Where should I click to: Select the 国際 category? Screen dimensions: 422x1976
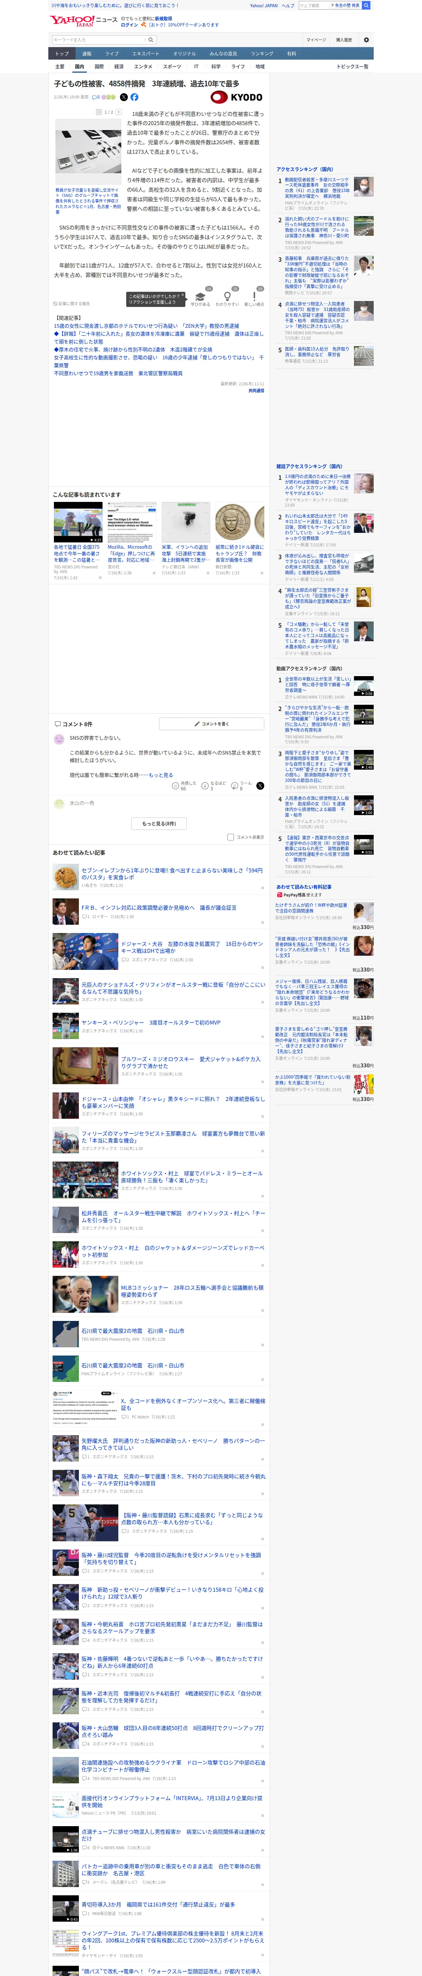(x=99, y=67)
